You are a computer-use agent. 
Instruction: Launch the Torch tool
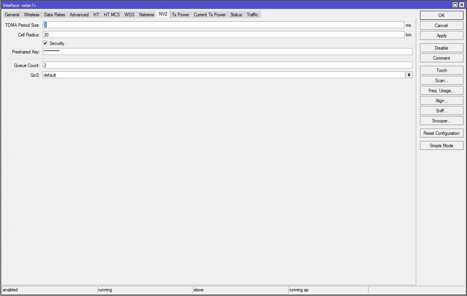(441, 71)
